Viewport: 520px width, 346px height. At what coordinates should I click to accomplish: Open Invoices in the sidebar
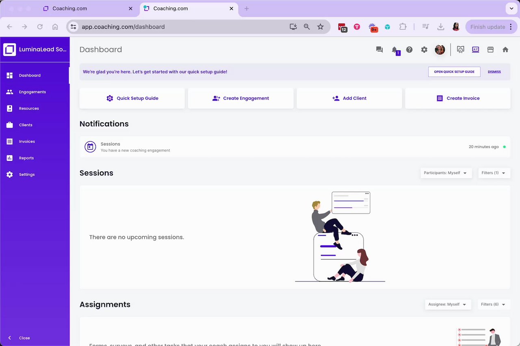[35, 141]
